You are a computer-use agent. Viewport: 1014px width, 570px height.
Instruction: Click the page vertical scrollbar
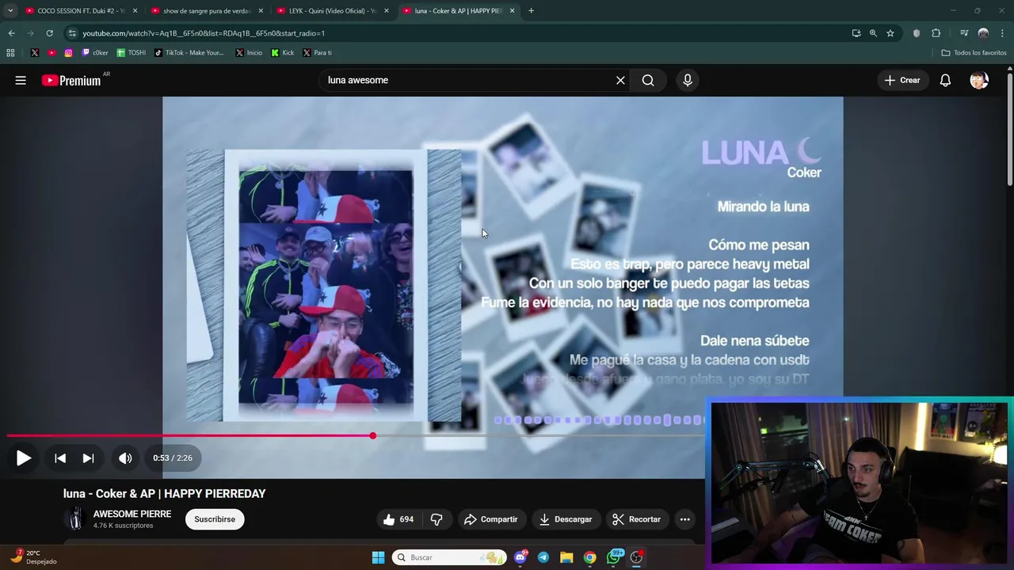(x=1010, y=131)
